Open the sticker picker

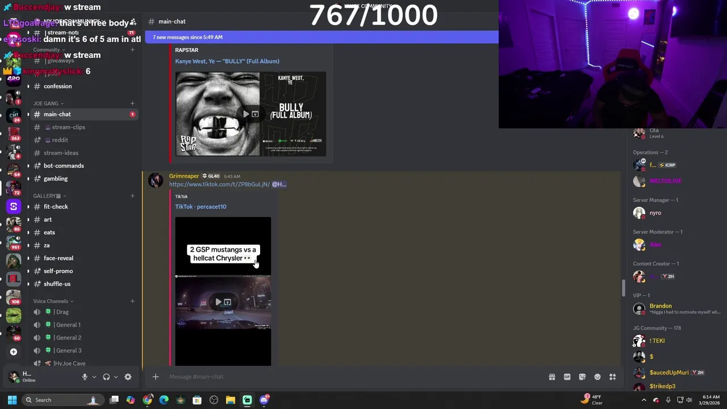(582, 377)
